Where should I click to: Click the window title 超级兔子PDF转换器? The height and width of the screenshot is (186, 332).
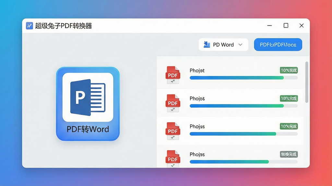point(64,26)
